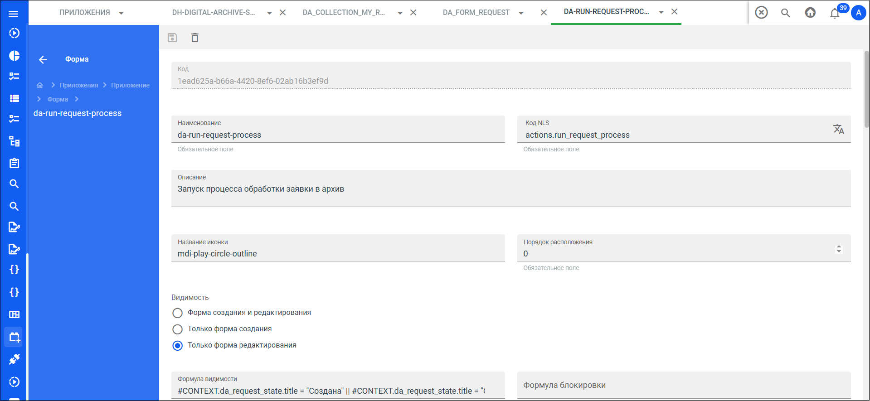The width and height of the screenshot is (870, 401).
Task: Open user avatar A menu
Action: (858, 13)
